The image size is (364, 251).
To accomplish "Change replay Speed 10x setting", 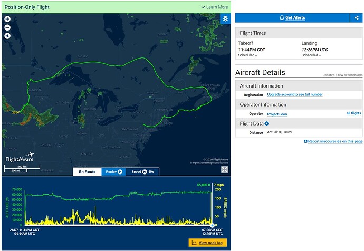I will point(142,172).
